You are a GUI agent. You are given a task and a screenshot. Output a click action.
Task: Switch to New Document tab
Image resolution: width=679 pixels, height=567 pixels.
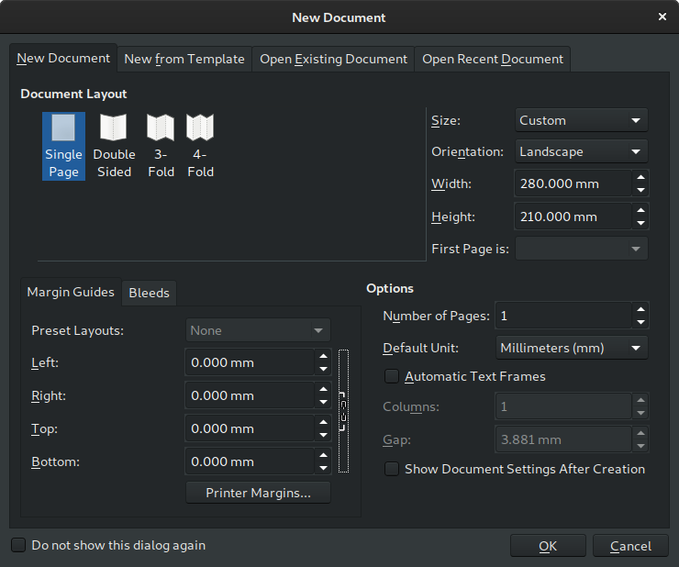[x=63, y=58]
